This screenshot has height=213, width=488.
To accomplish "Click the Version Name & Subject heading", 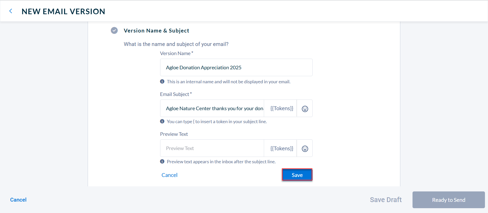I will point(156,31).
